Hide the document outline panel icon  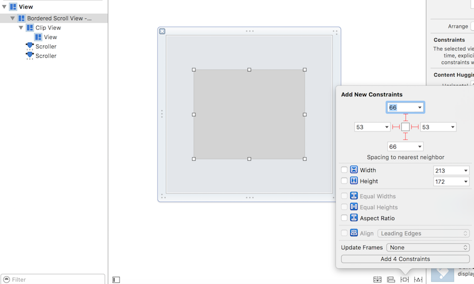(x=116, y=280)
